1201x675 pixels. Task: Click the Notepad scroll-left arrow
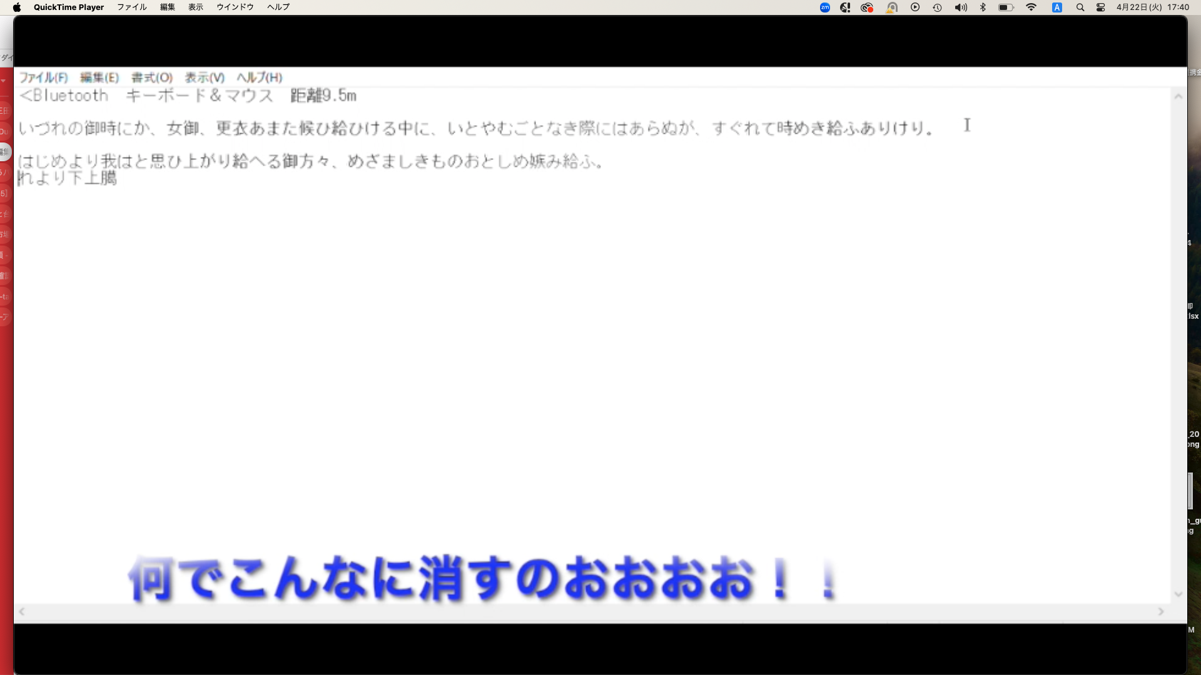tap(22, 612)
